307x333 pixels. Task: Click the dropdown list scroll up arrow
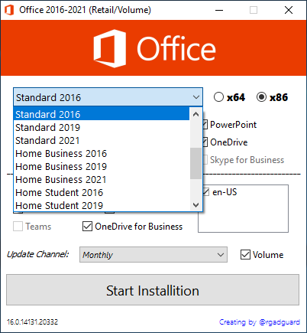tap(196, 114)
